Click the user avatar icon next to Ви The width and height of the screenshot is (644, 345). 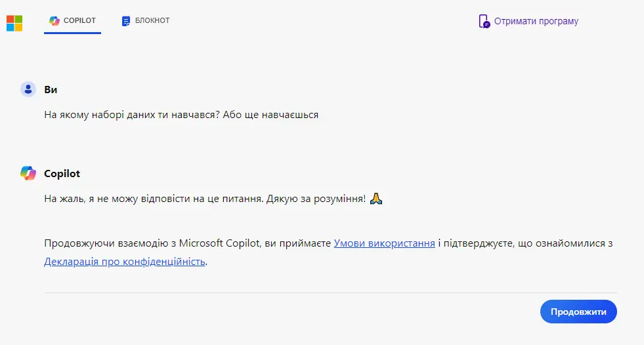[28, 89]
